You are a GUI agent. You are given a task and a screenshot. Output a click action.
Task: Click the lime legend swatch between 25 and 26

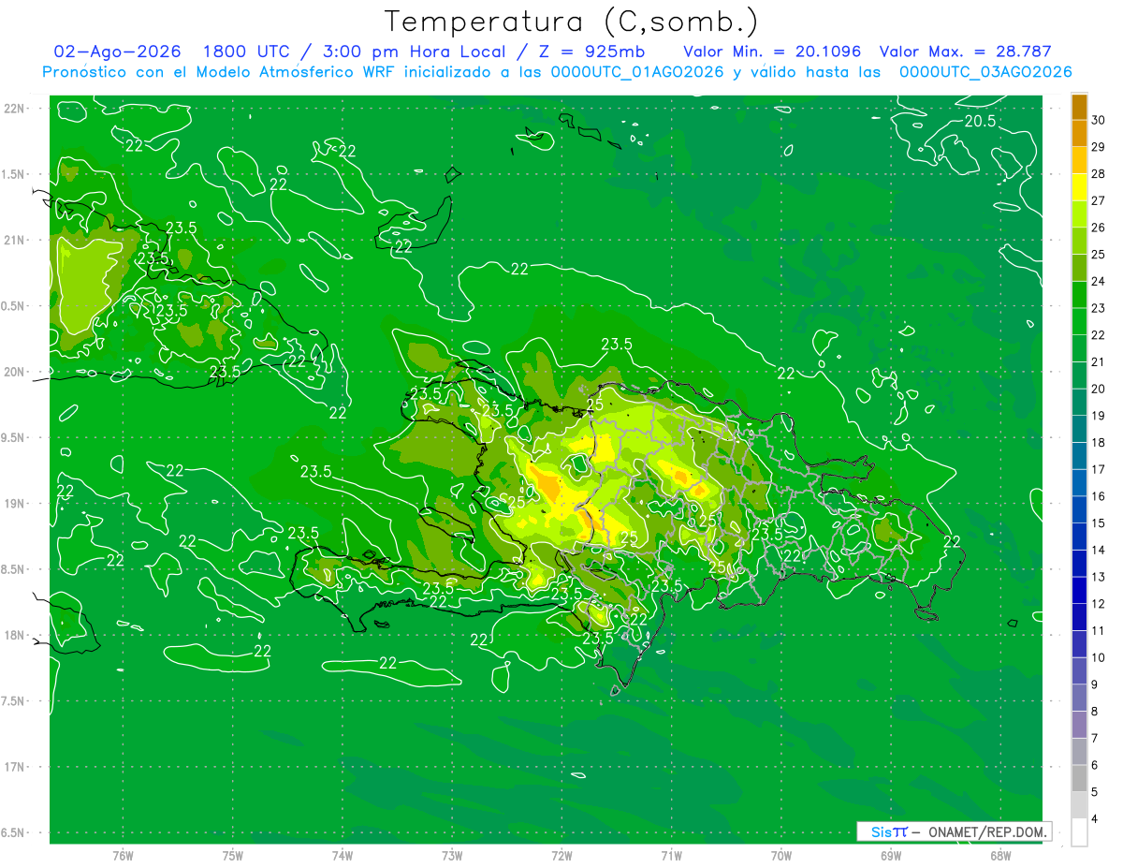coord(1079,240)
